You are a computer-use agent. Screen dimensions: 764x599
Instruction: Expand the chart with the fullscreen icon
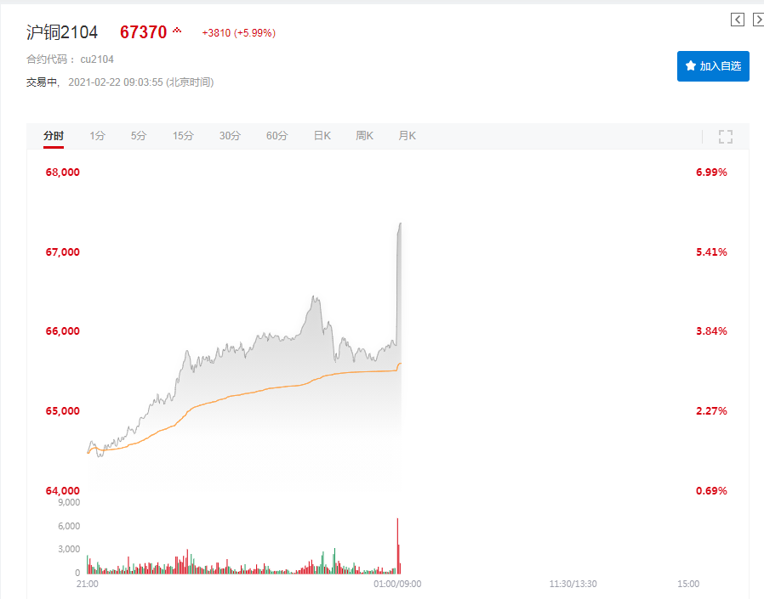click(x=726, y=137)
